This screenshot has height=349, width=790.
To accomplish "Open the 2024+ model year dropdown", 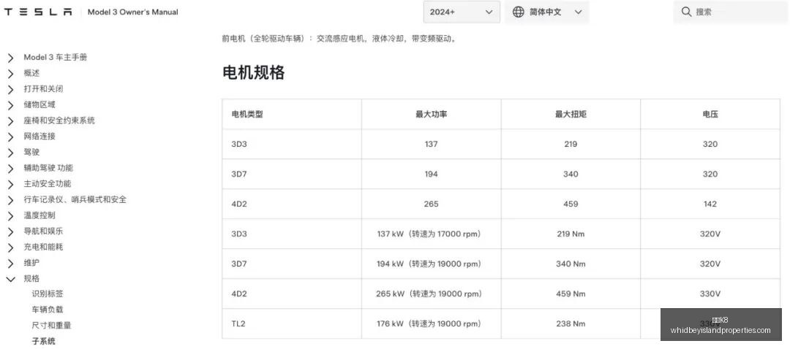I will click(x=462, y=12).
